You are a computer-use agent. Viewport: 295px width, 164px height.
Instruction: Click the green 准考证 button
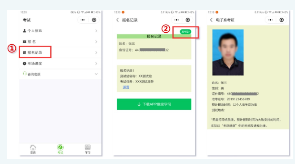(x=185, y=32)
